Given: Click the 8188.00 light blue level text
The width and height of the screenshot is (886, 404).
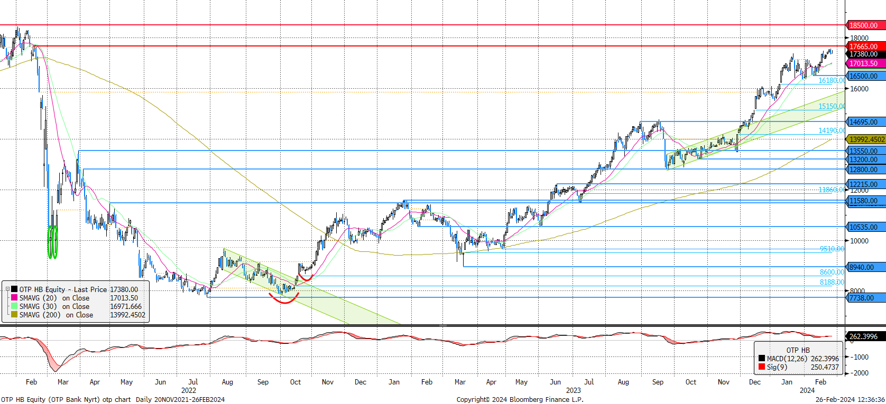Looking at the screenshot, I should pyautogui.click(x=832, y=282).
